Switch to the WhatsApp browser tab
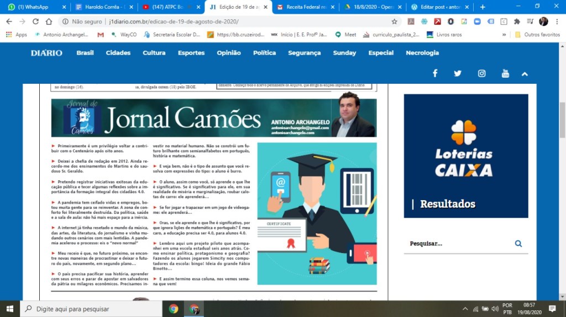 click(x=33, y=7)
